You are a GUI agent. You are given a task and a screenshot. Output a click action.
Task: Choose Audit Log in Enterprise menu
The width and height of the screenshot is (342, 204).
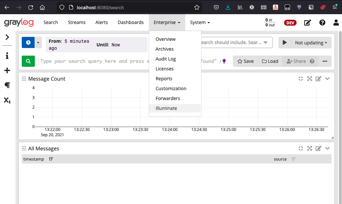click(166, 59)
